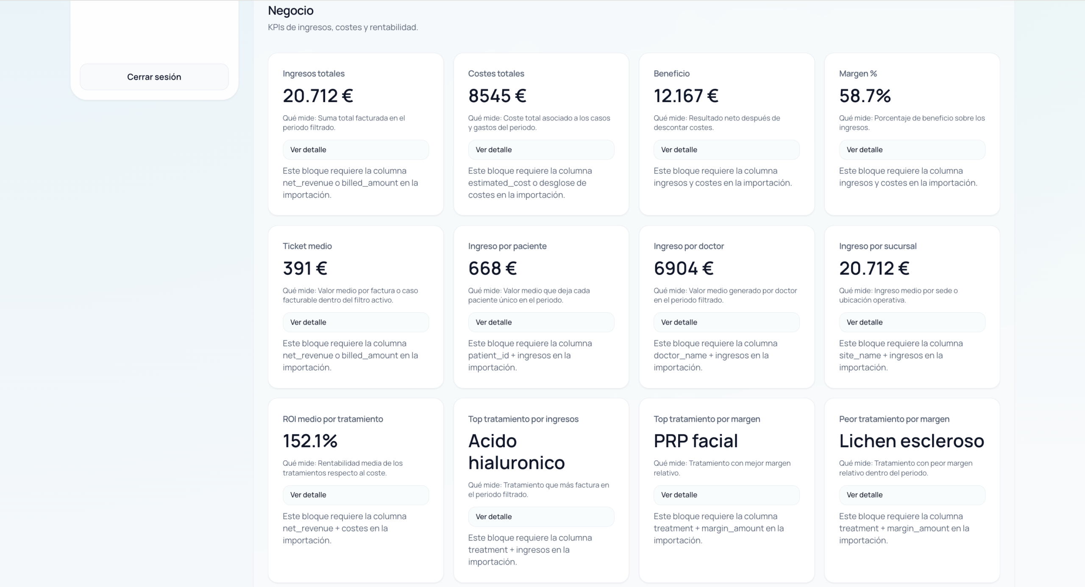Open Ver detalle under Costes totales
Viewport: 1085px width, 587px height.
541,150
